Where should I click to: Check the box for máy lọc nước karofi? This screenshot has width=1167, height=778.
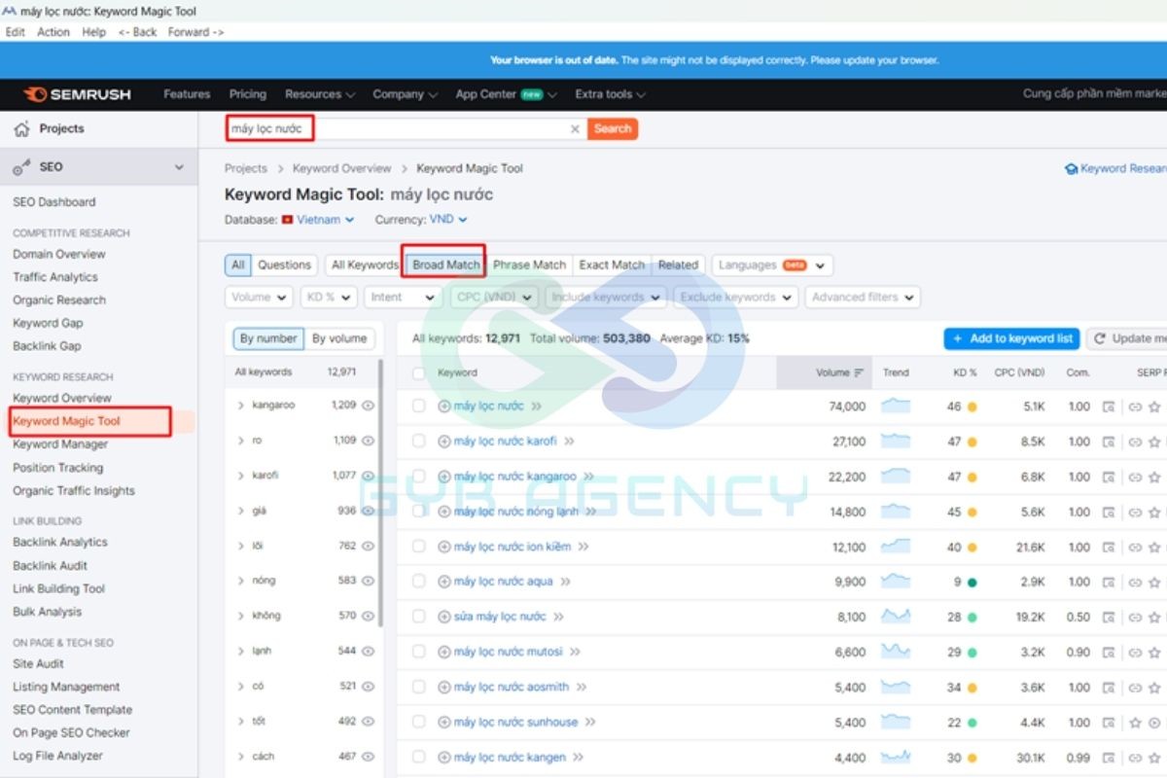coord(418,442)
